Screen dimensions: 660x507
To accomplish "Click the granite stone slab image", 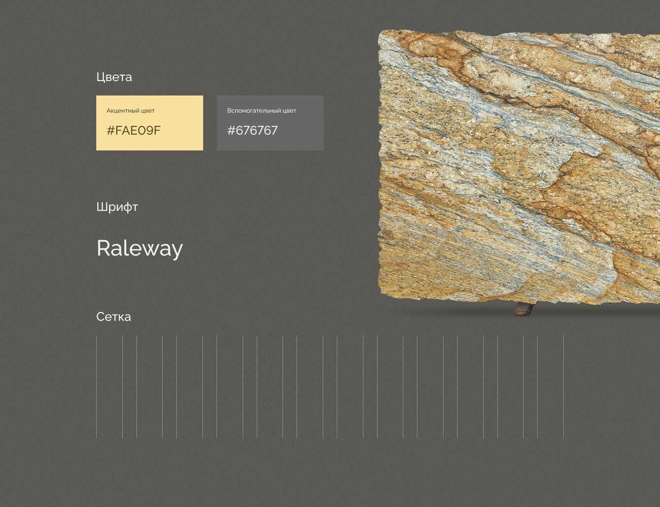I will coord(519,166).
